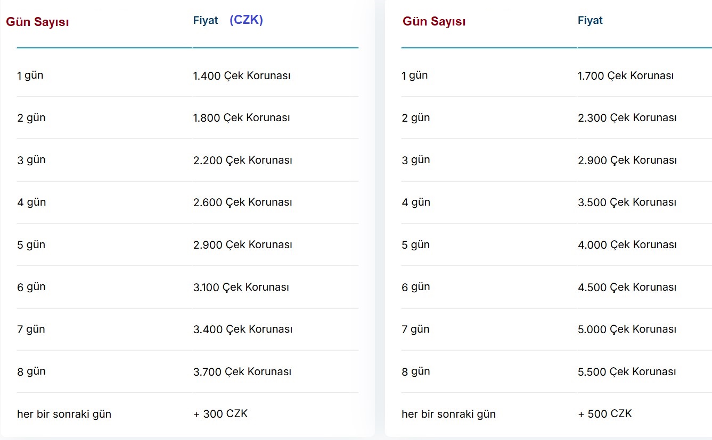The width and height of the screenshot is (712, 440).
Task: Click the left table's Gün Sayısı header
Action: [37, 22]
